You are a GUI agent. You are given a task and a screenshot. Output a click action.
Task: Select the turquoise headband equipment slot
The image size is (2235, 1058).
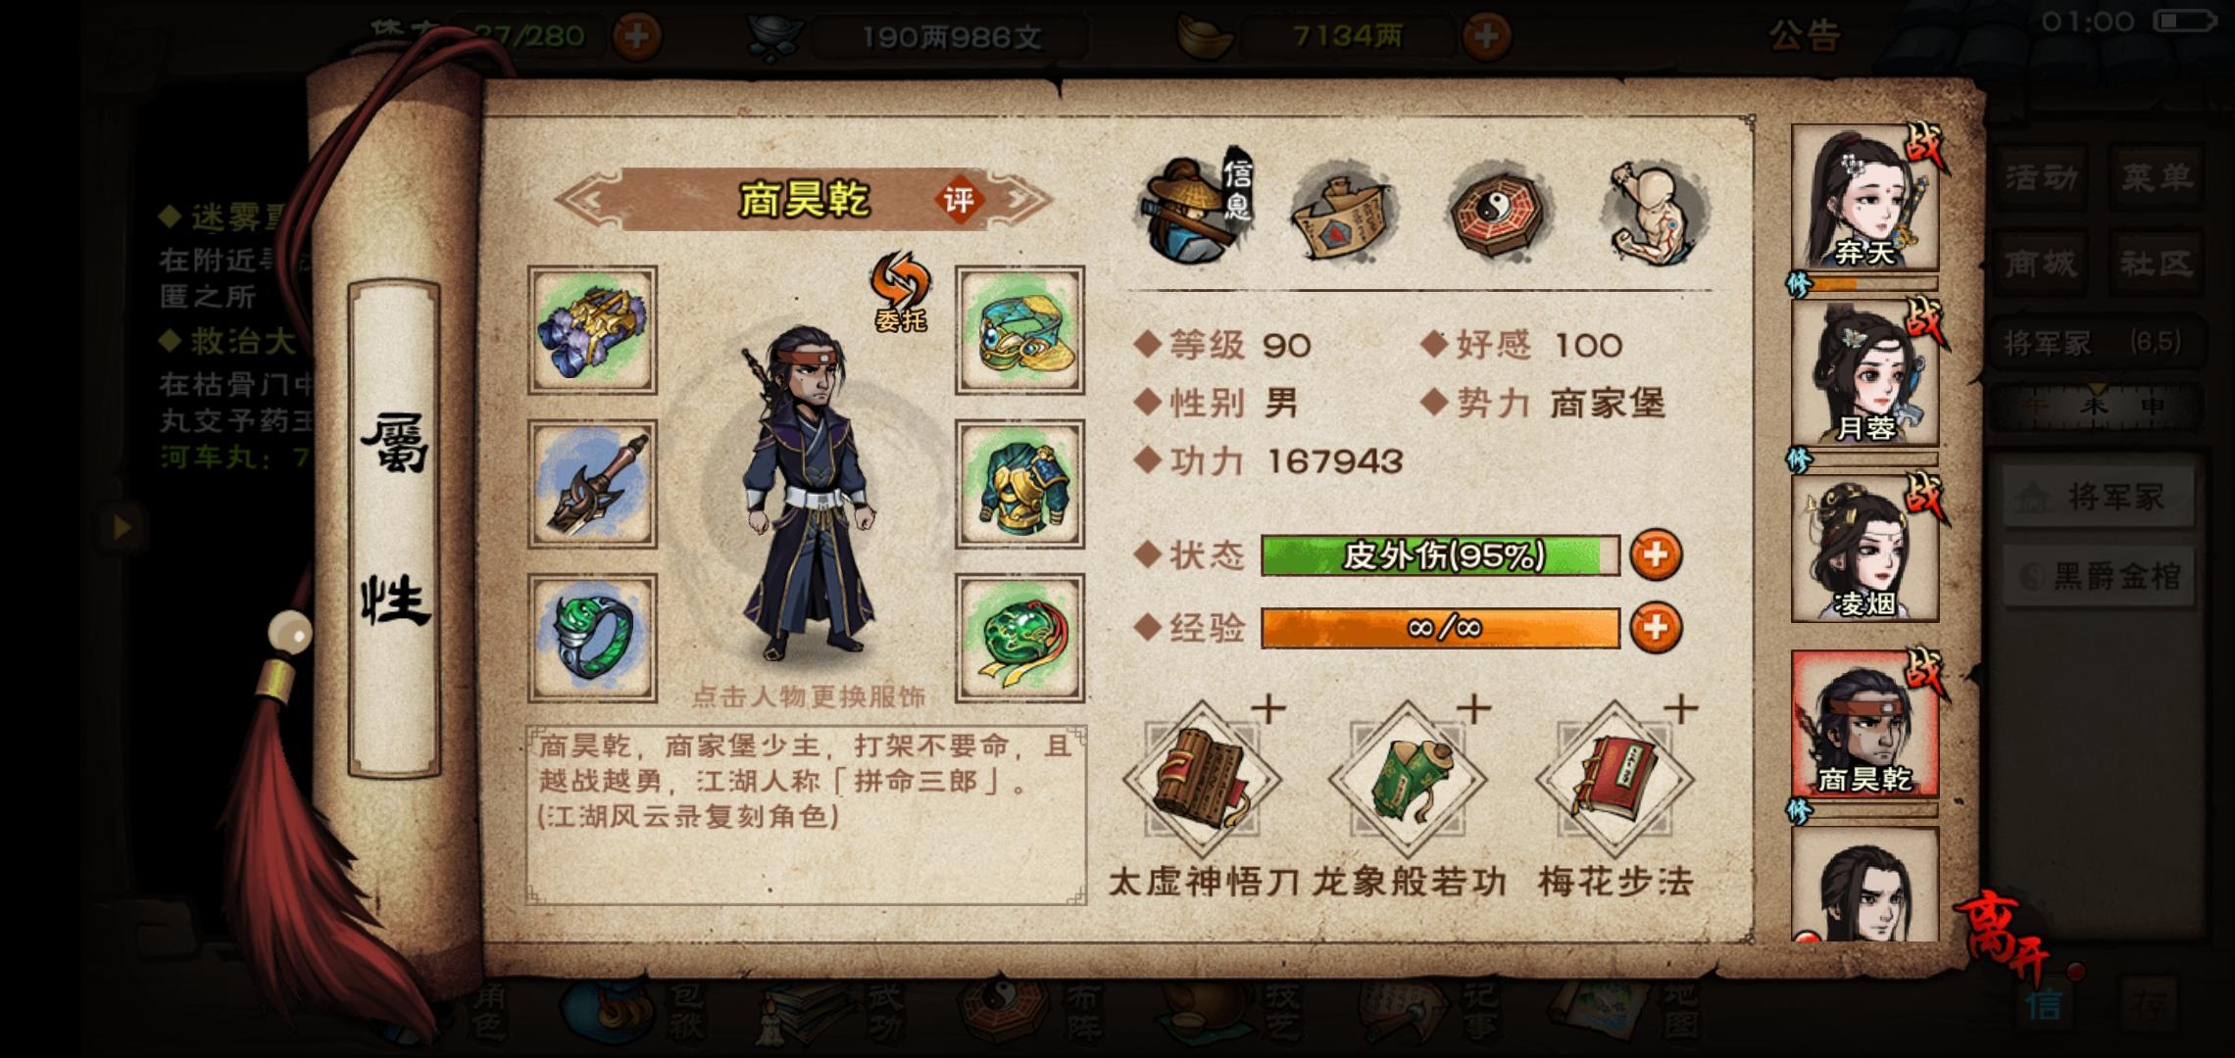click(x=1019, y=330)
